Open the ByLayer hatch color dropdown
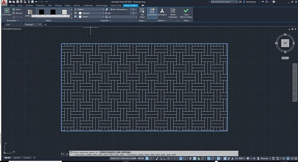Screen dimensions: 298x162 [92, 13]
